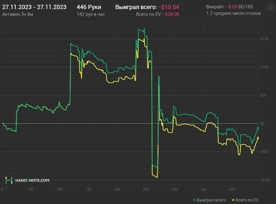Click the 'Всего по EV: -$28.06' value
276x204 pixels.
[x=158, y=15]
